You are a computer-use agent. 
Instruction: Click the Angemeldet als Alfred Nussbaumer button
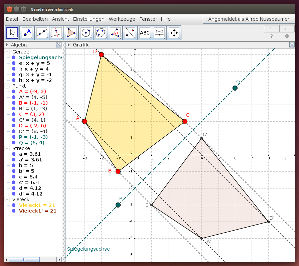tap(249, 19)
